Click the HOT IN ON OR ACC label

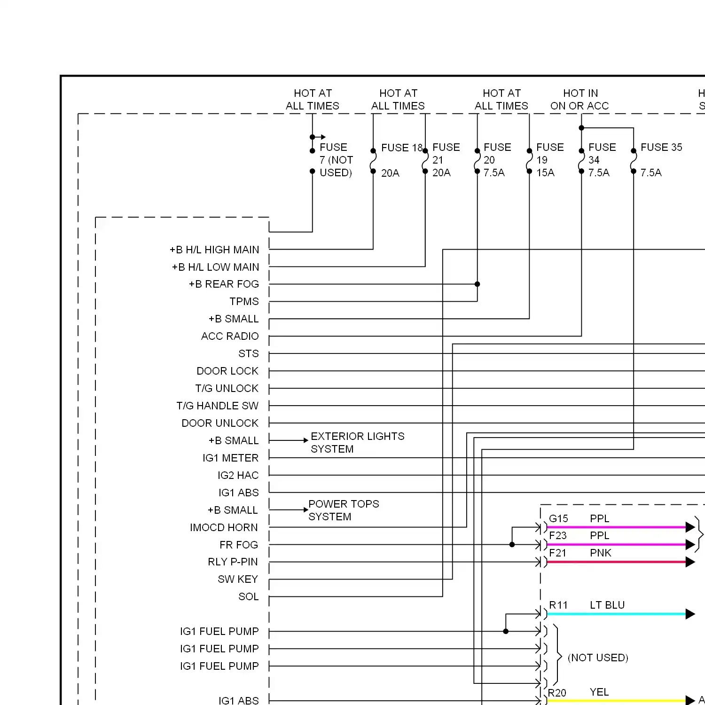(x=580, y=100)
